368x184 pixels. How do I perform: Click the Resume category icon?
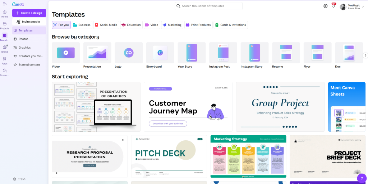click(286, 53)
